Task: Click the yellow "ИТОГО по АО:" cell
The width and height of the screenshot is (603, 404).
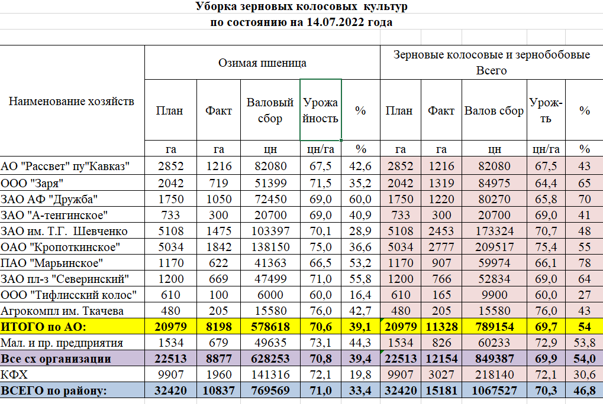Action: 44,327
